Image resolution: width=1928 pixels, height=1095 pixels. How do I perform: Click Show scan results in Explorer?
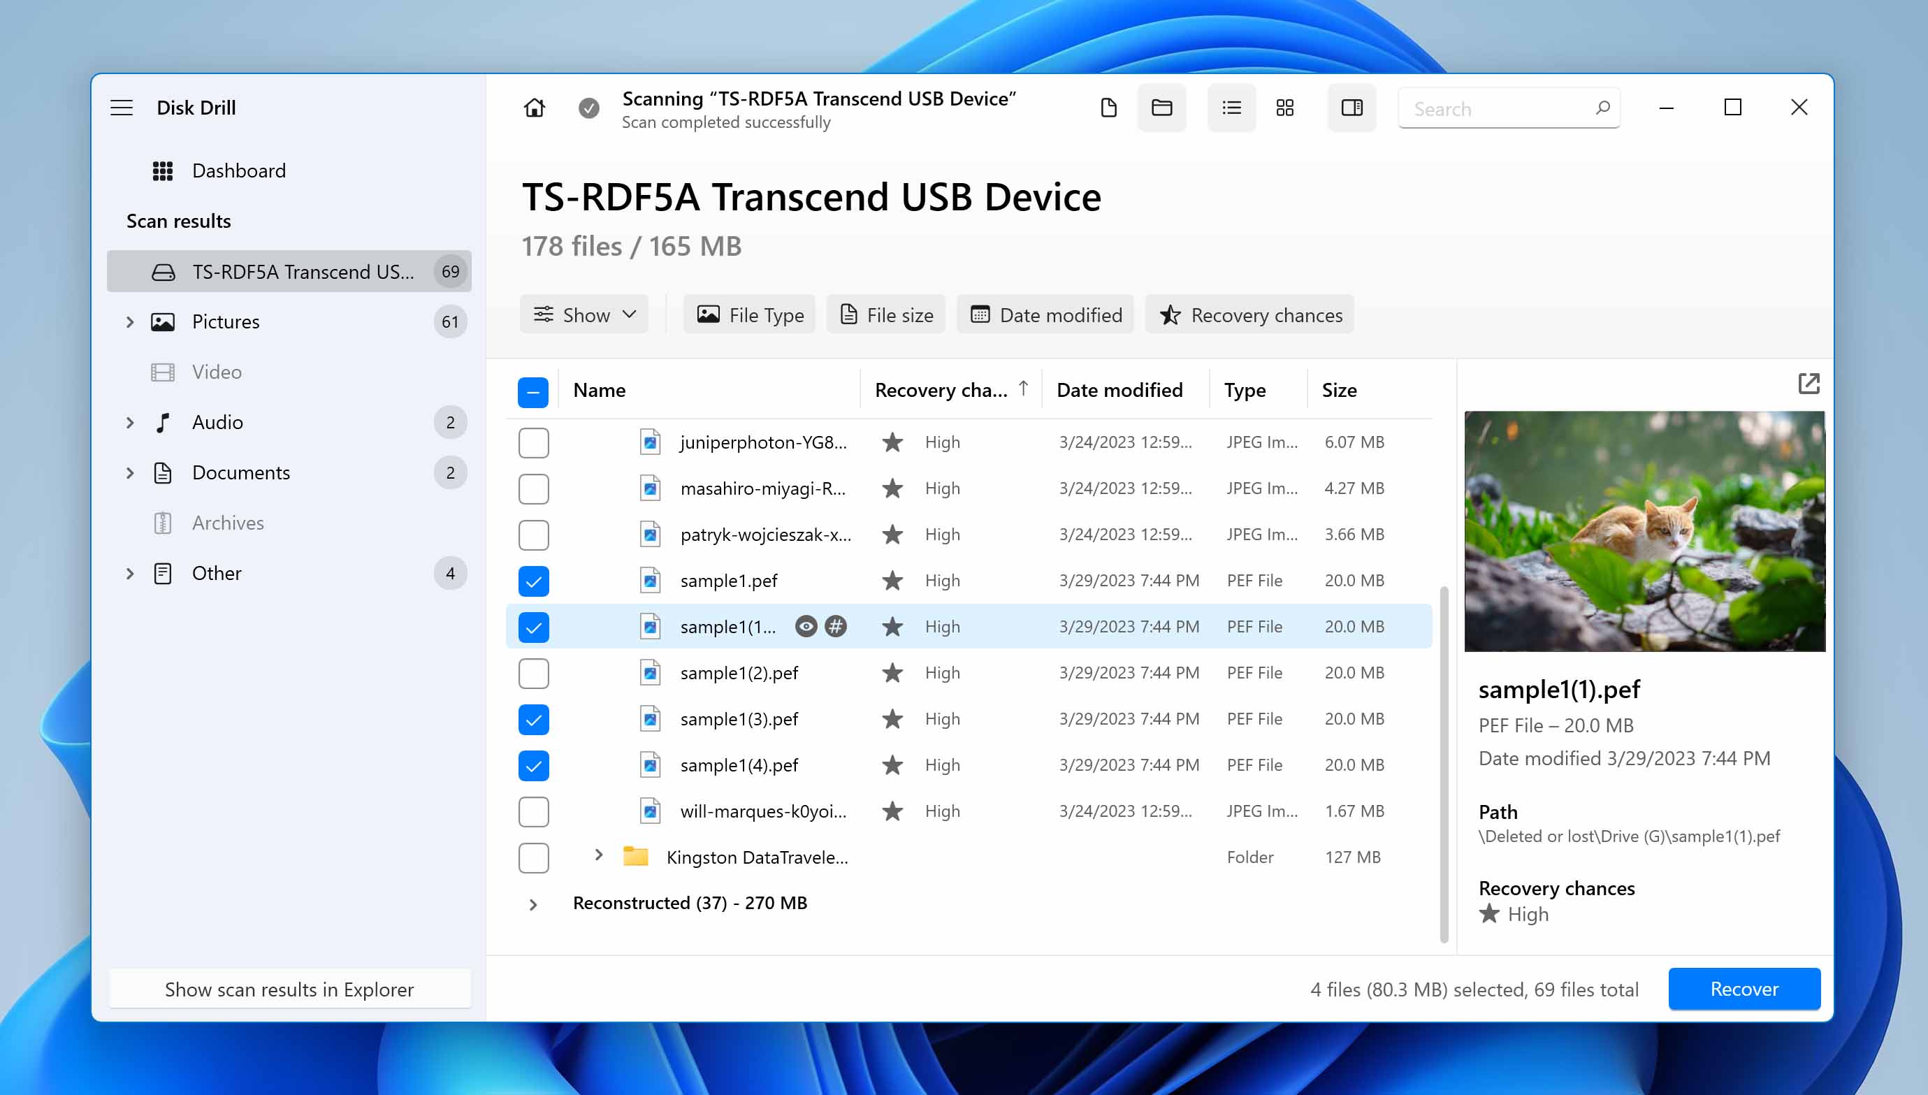pyautogui.click(x=289, y=989)
